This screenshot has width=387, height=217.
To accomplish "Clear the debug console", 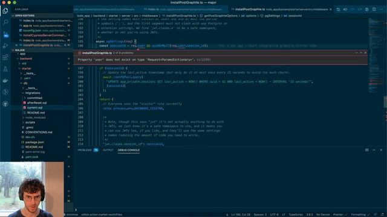I will (367, 150).
